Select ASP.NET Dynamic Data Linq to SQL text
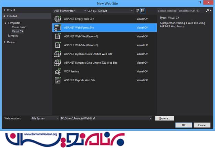 click(x=91, y=63)
